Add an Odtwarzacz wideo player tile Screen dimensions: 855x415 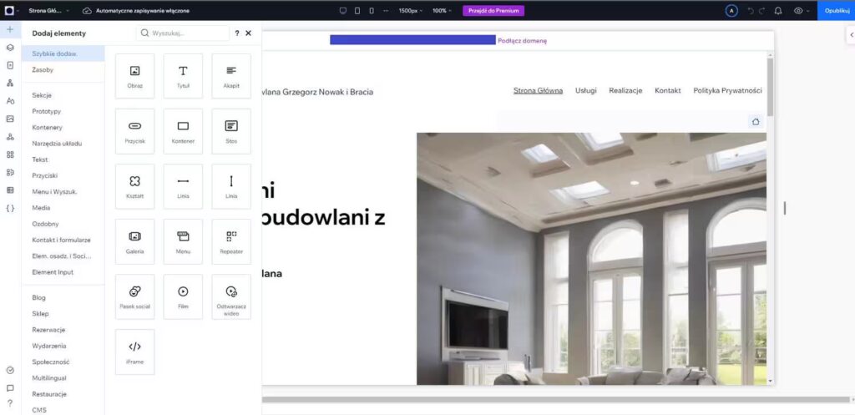[x=231, y=297]
